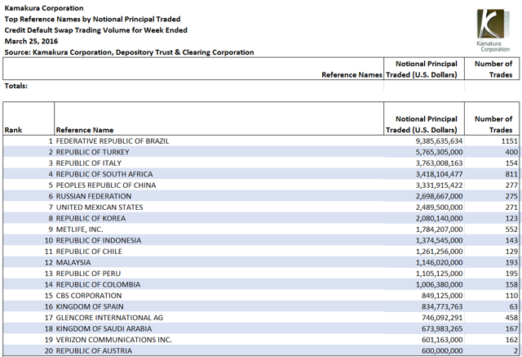Image resolution: width=522 pixels, height=357 pixels.
Task: Select 'UNITED MEXICAN STATES' cell
Action: (100, 207)
